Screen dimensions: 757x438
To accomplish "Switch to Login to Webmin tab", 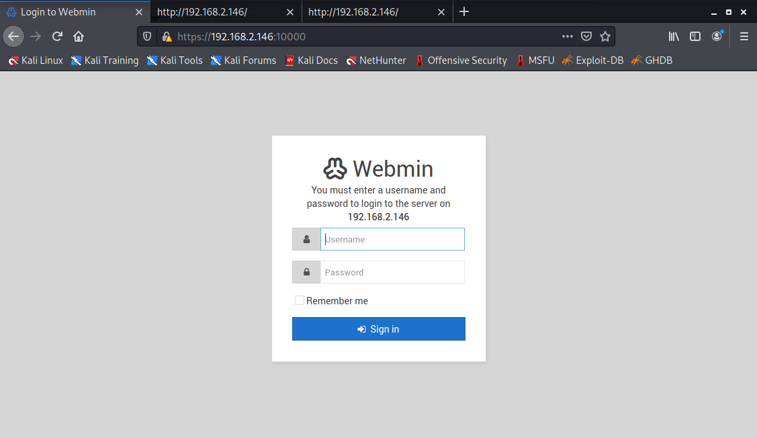I will click(x=75, y=12).
